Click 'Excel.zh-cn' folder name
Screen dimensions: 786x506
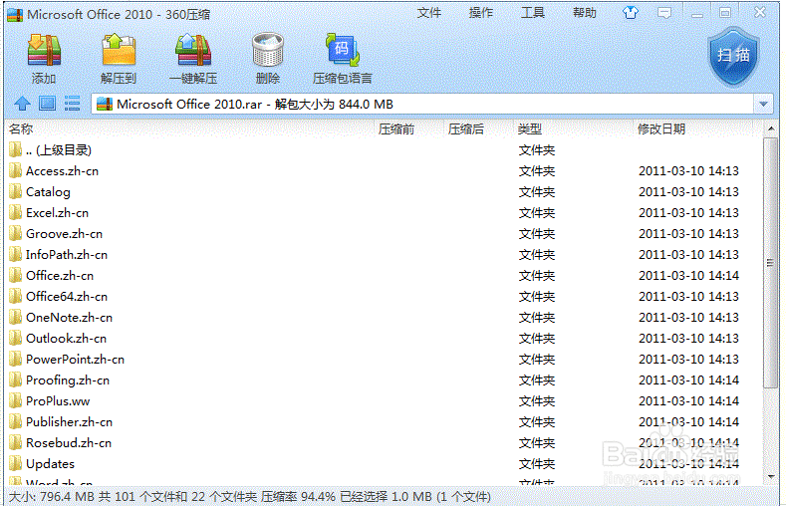(x=57, y=213)
